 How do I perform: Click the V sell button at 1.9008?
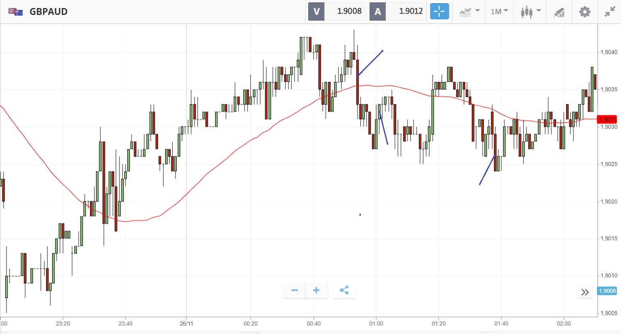pos(336,11)
